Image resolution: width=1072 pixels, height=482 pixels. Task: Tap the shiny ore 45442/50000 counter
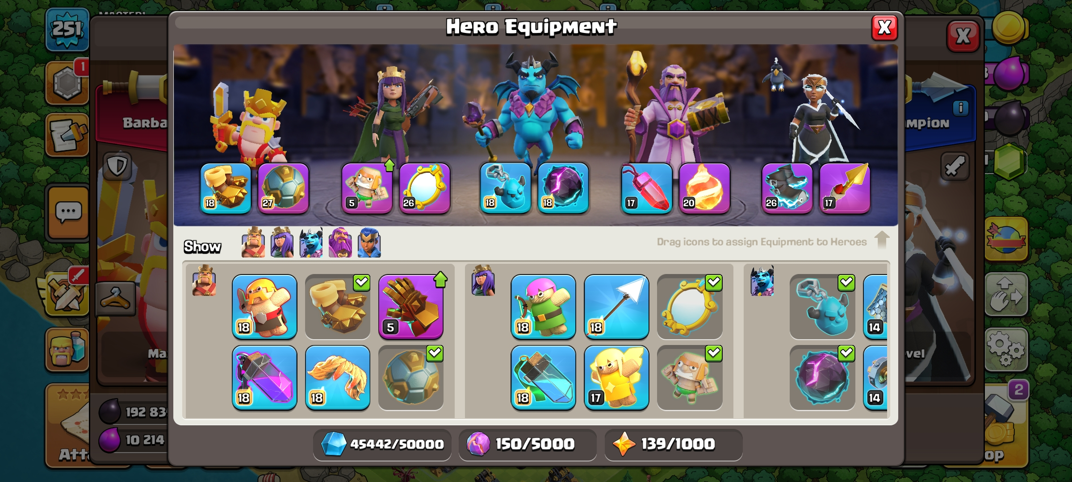coord(382,444)
